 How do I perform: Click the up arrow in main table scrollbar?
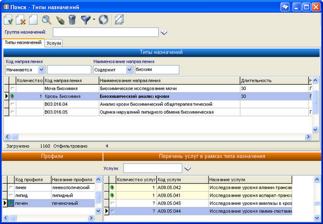pos(315,80)
